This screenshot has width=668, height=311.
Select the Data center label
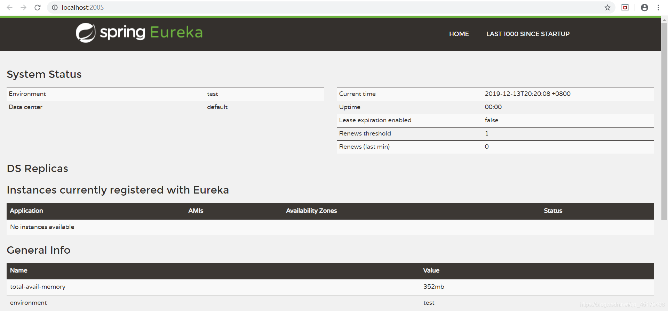coord(25,107)
